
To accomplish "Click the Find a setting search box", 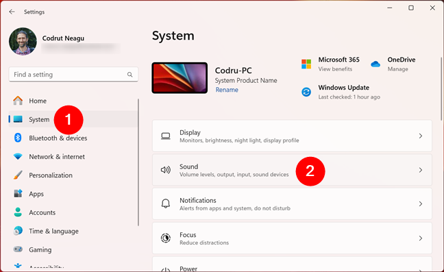I will (73, 75).
